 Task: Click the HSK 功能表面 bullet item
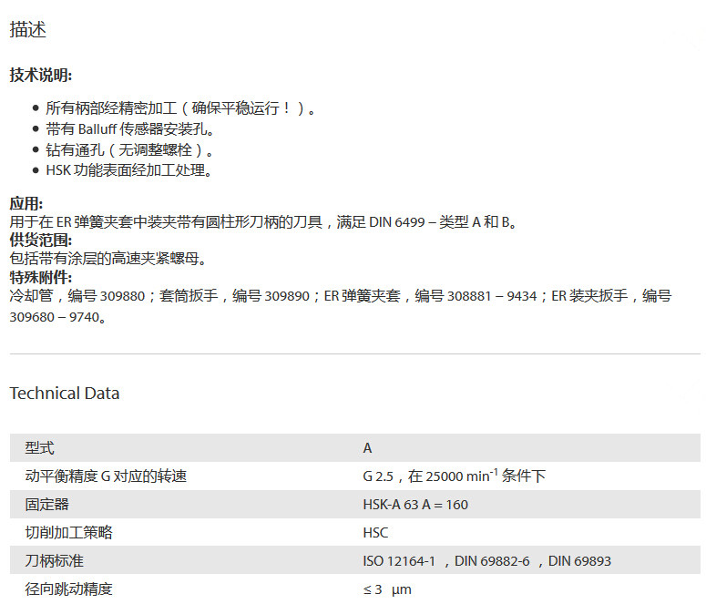[128, 170]
